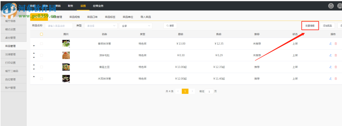Open the 菜品口味 tab
Image resolution: width=342 pixels, height=126 pixels.
tap(92, 17)
